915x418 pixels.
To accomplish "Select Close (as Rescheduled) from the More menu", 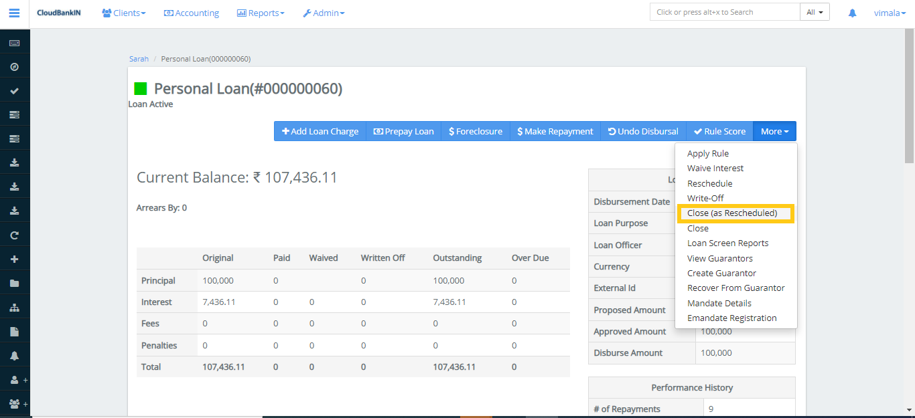I will pyautogui.click(x=732, y=213).
